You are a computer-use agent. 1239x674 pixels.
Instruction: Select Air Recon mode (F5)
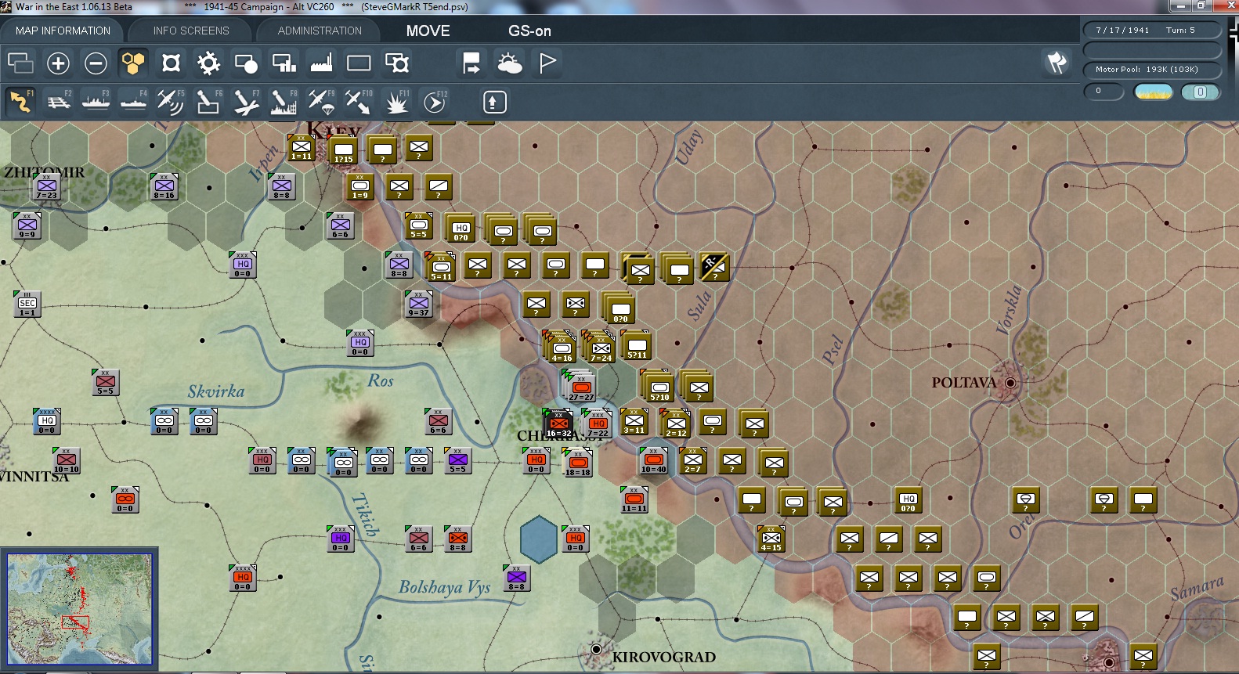pyautogui.click(x=171, y=102)
